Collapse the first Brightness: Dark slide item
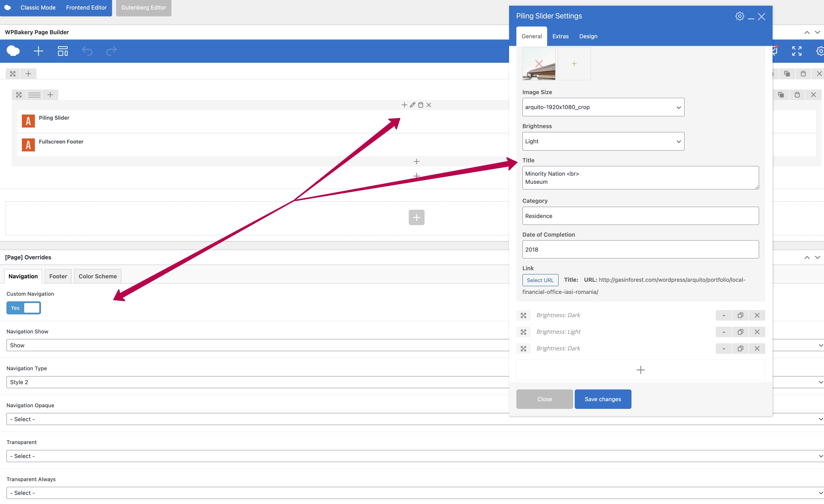 click(724, 315)
